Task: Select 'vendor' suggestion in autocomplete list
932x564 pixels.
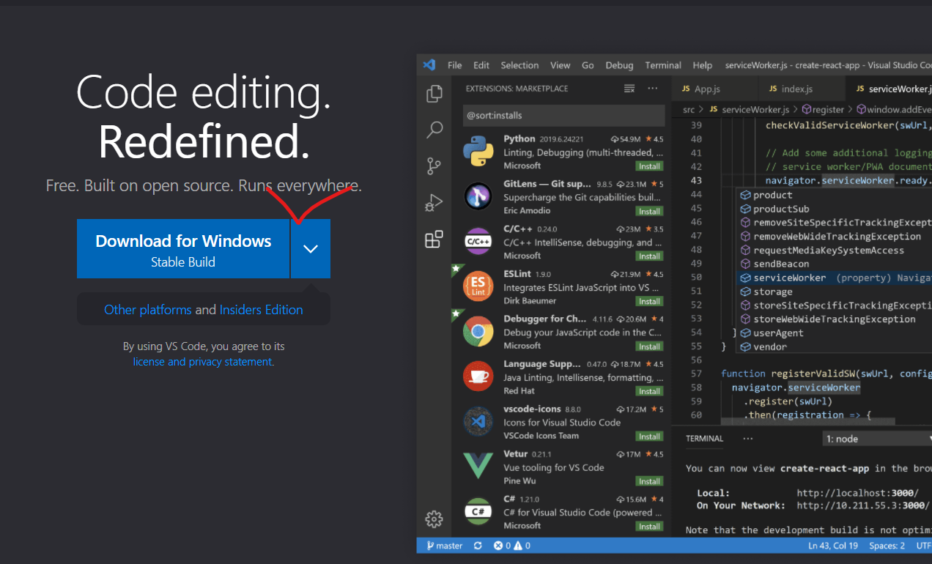Action: [x=834, y=346]
